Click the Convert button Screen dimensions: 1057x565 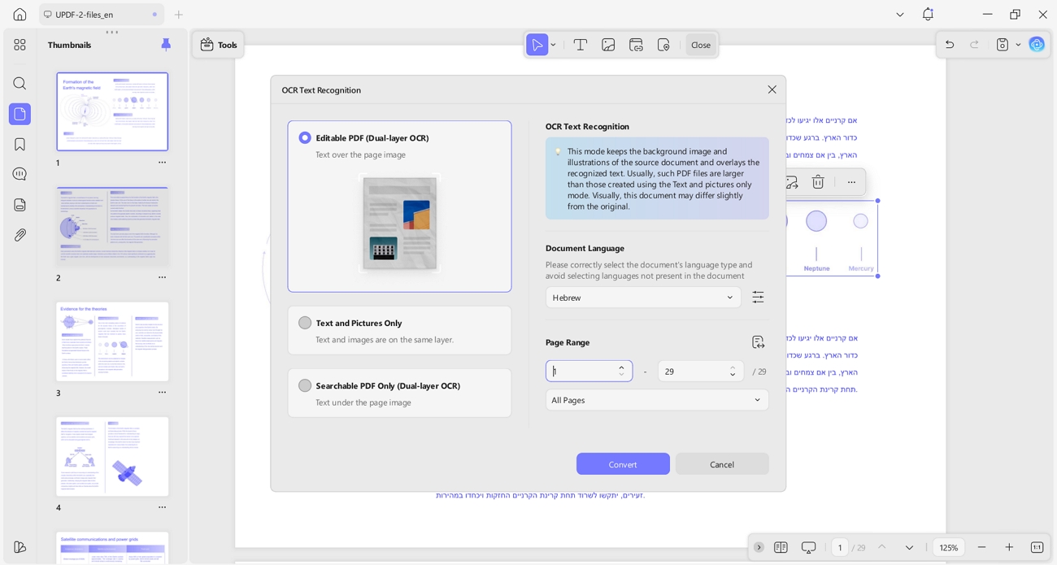click(623, 463)
